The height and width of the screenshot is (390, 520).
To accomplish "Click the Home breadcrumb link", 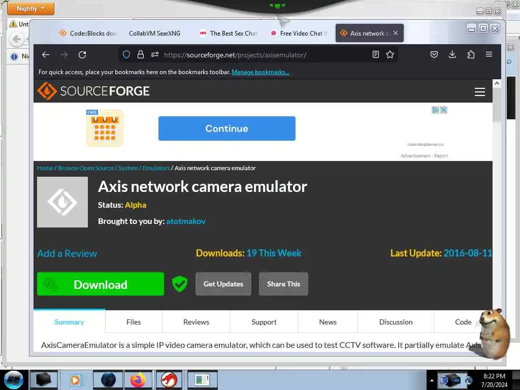I will [x=45, y=168].
